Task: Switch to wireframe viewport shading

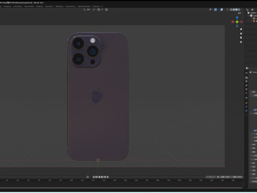Action: (x=231, y=10)
